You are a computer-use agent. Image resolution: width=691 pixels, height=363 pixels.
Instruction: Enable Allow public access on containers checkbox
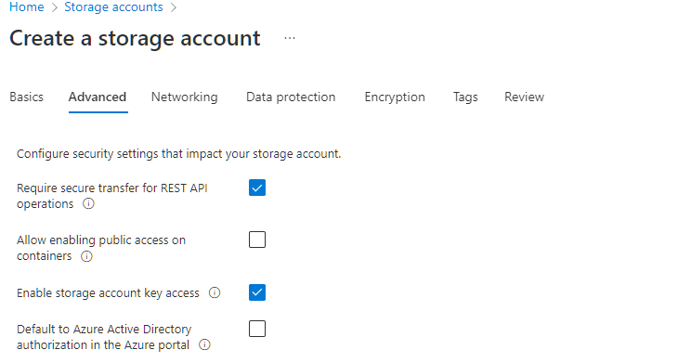tap(257, 240)
